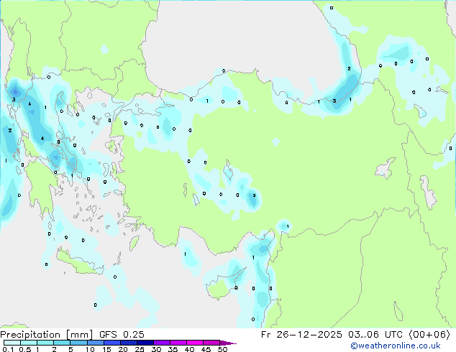Viewport: 456px width, 352px height.
Task: Click the island of Crete on the map
Action: point(79,263)
